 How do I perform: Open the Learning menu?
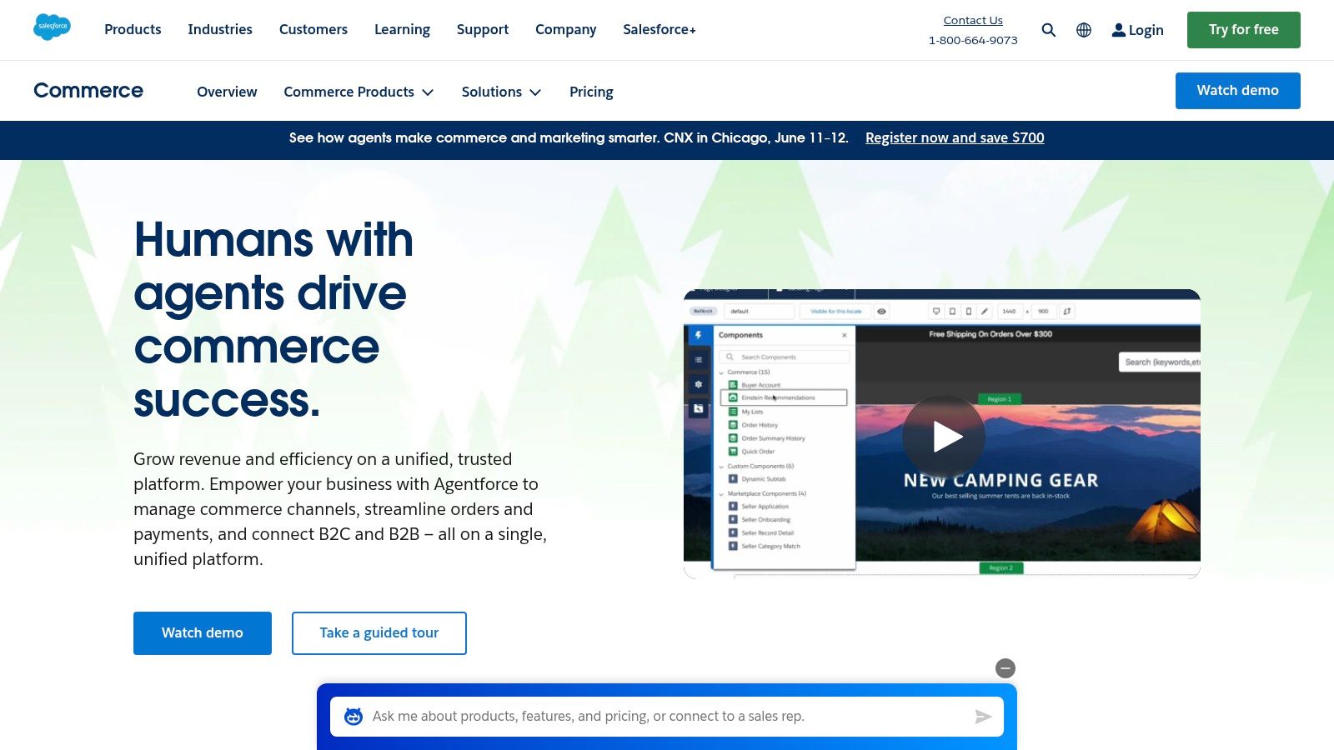point(402,29)
